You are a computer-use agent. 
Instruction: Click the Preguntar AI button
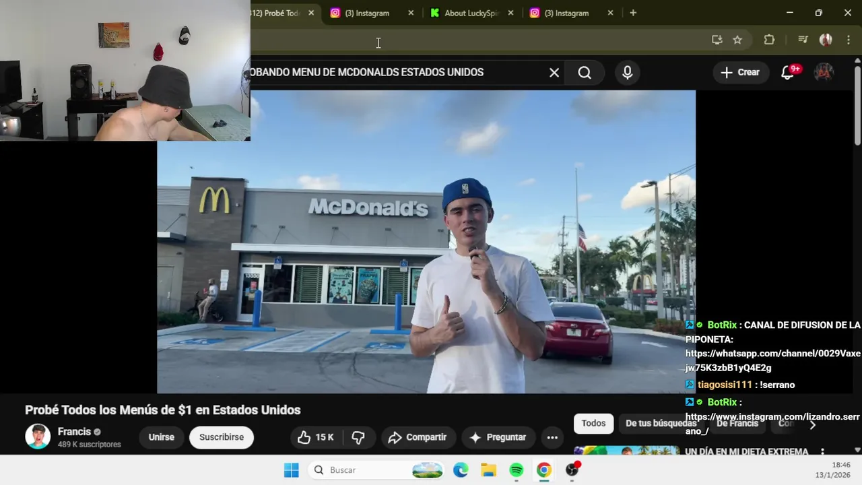[498, 437]
